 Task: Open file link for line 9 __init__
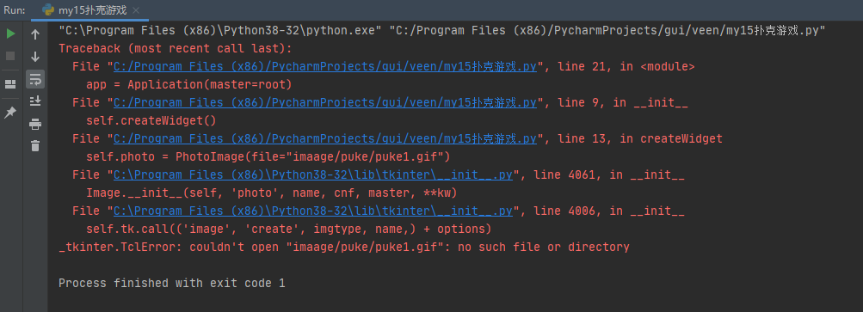coord(324,103)
